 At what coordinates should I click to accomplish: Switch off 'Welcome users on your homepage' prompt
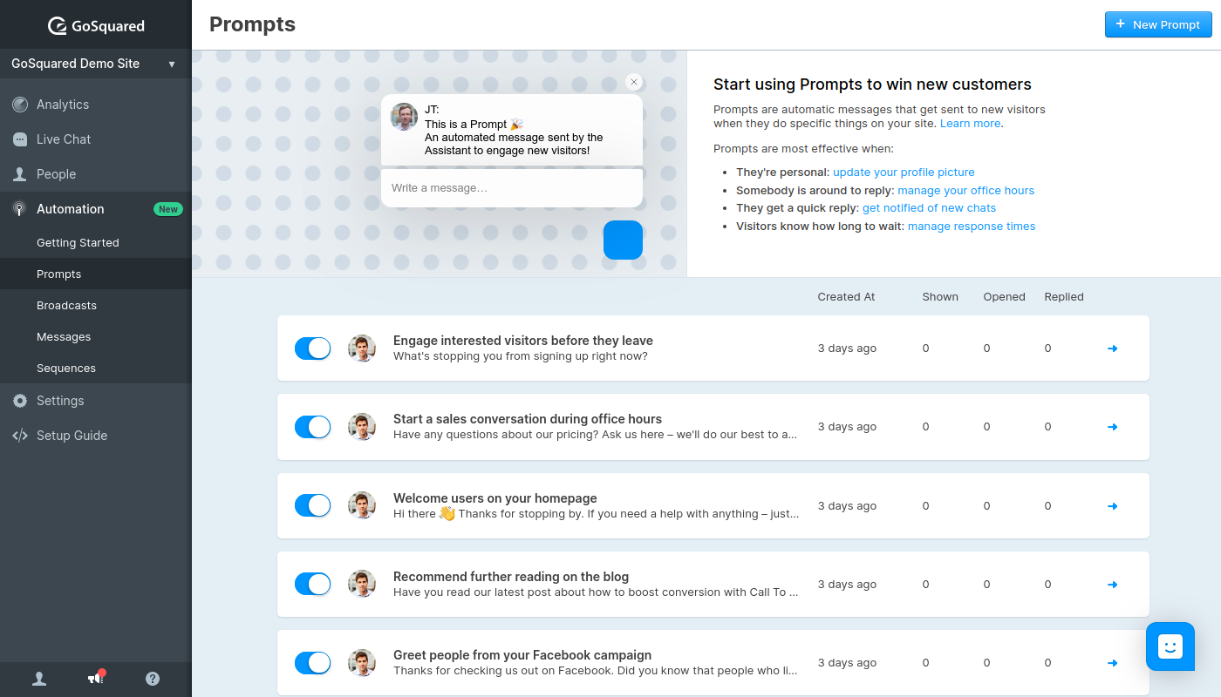point(313,505)
